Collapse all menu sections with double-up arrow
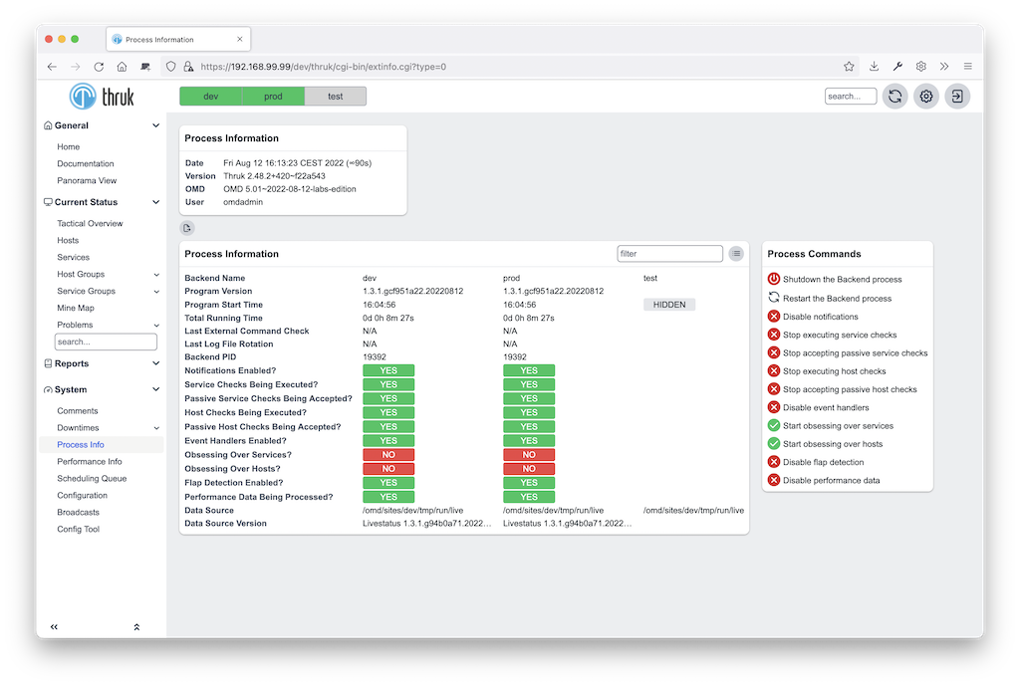The image size is (1020, 686). [136, 627]
